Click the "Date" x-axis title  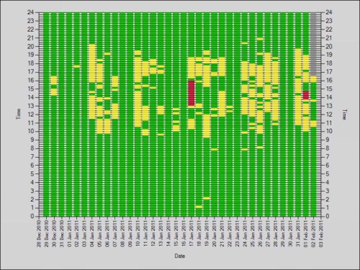coord(180,256)
